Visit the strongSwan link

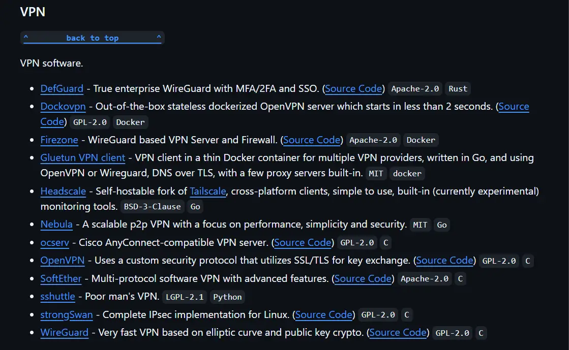click(67, 314)
